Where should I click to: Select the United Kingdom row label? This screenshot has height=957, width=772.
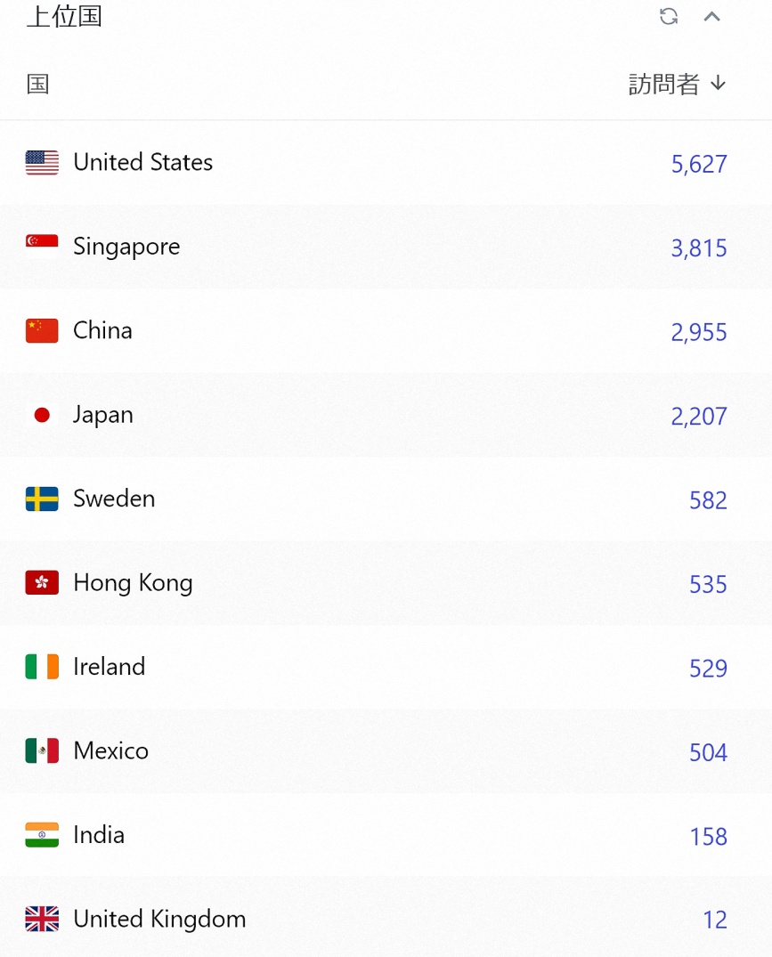(x=159, y=919)
